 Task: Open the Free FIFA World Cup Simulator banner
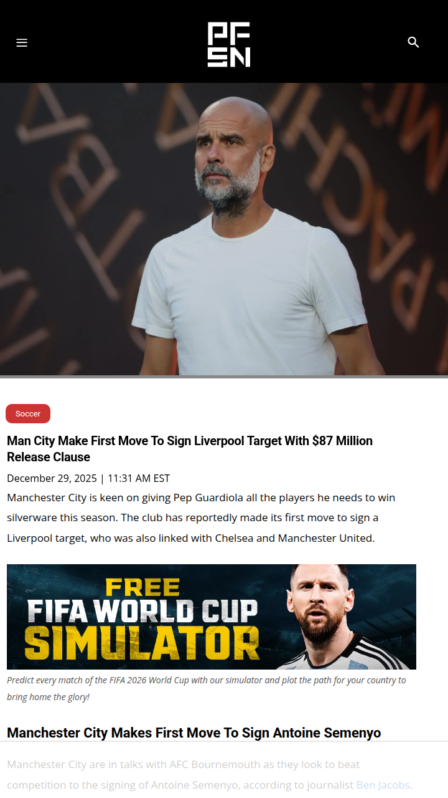[212, 617]
